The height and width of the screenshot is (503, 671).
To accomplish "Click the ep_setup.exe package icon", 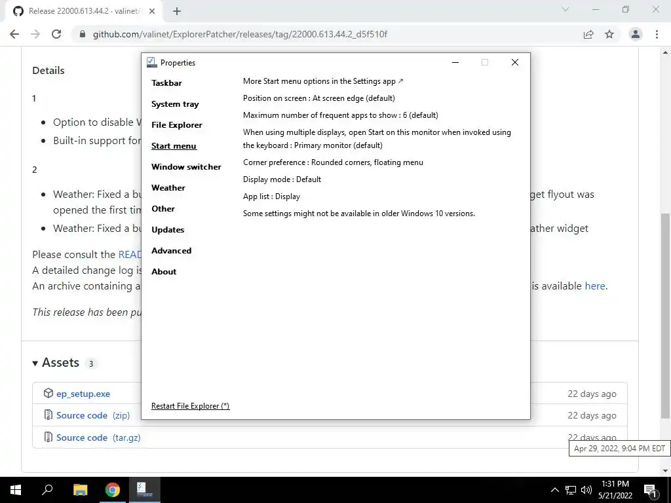I will (x=48, y=393).
